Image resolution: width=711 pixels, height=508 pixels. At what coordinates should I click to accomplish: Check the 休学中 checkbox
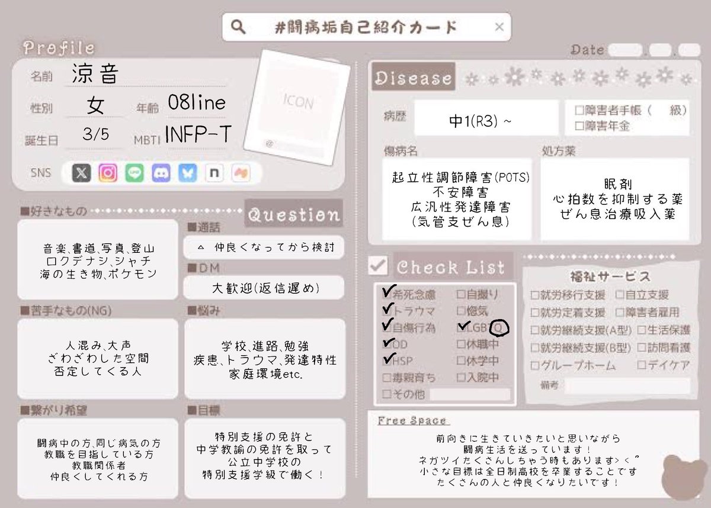pos(461,361)
